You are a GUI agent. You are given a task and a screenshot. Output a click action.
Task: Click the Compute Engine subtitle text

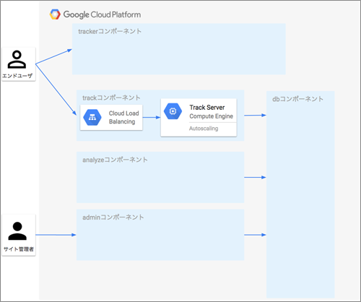point(211,116)
